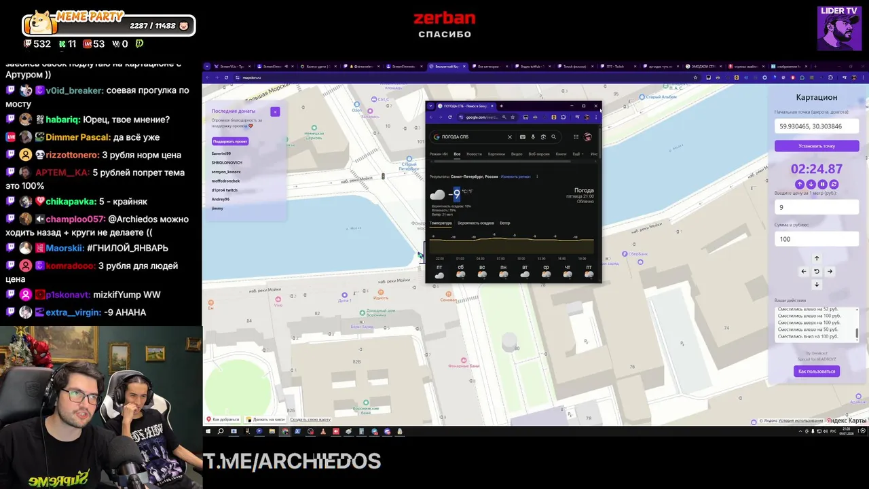
Task: Switch to the Колесо удачи browser tab
Action: tap(318, 67)
